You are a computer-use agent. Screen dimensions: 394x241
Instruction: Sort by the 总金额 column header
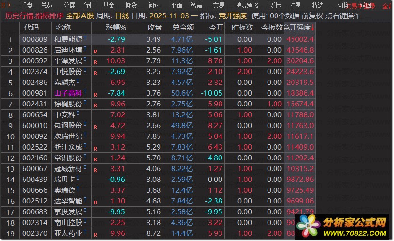pos(183,28)
